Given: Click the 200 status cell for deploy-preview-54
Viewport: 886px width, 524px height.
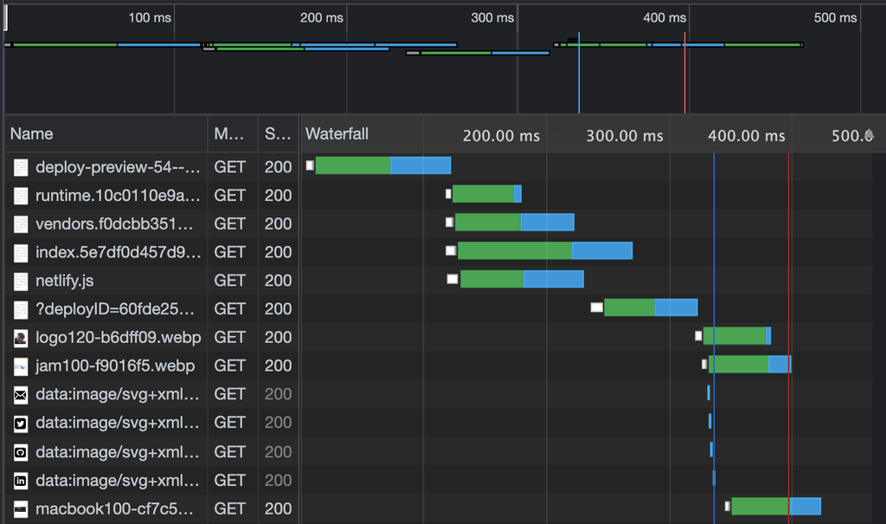Looking at the screenshot, I should pos(278,167).
